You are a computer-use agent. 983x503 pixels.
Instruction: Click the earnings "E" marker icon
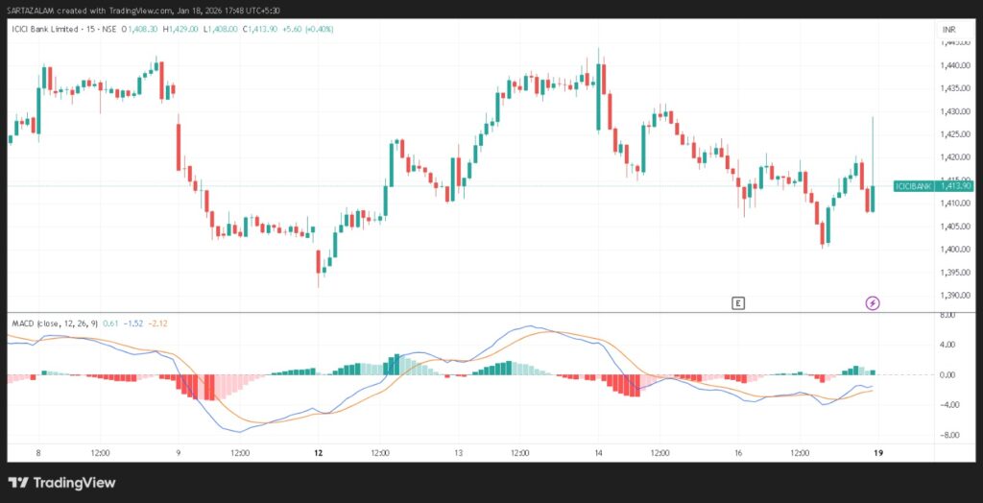click(737, 303)
